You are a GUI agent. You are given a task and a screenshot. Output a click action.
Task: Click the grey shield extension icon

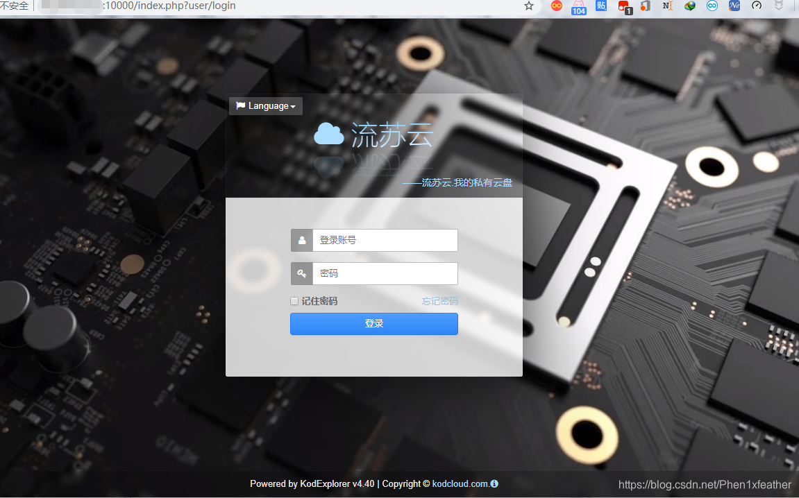[779, 6]
